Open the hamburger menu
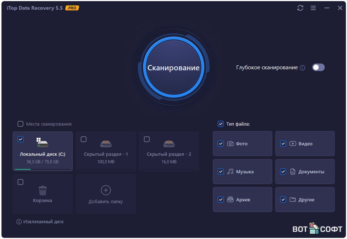The height and width of the screenshot is (239, 347). [x=313, y=8]
